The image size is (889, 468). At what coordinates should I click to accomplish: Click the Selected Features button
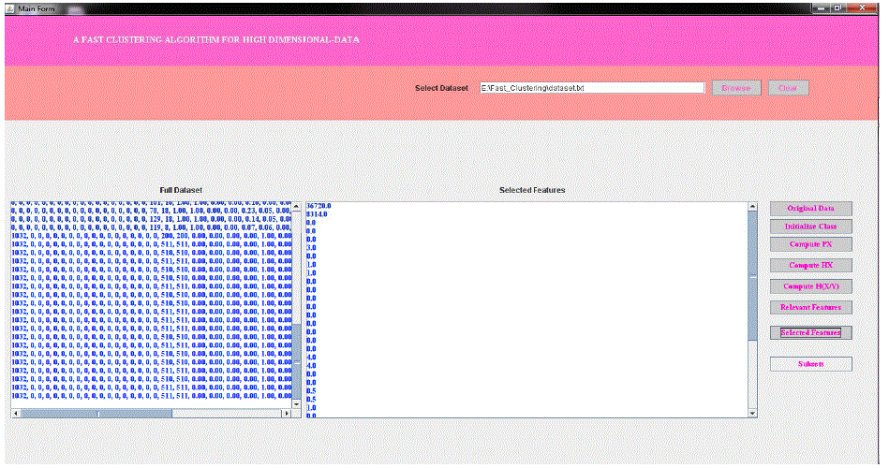[x=810, y=332]
